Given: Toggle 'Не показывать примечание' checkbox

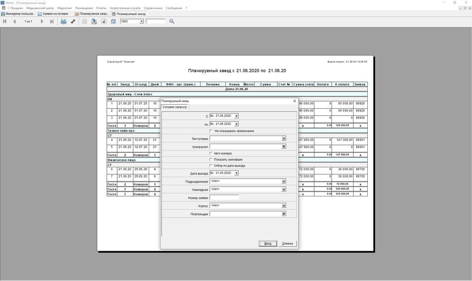Looking at the screenshot, I should click(211, 131).
